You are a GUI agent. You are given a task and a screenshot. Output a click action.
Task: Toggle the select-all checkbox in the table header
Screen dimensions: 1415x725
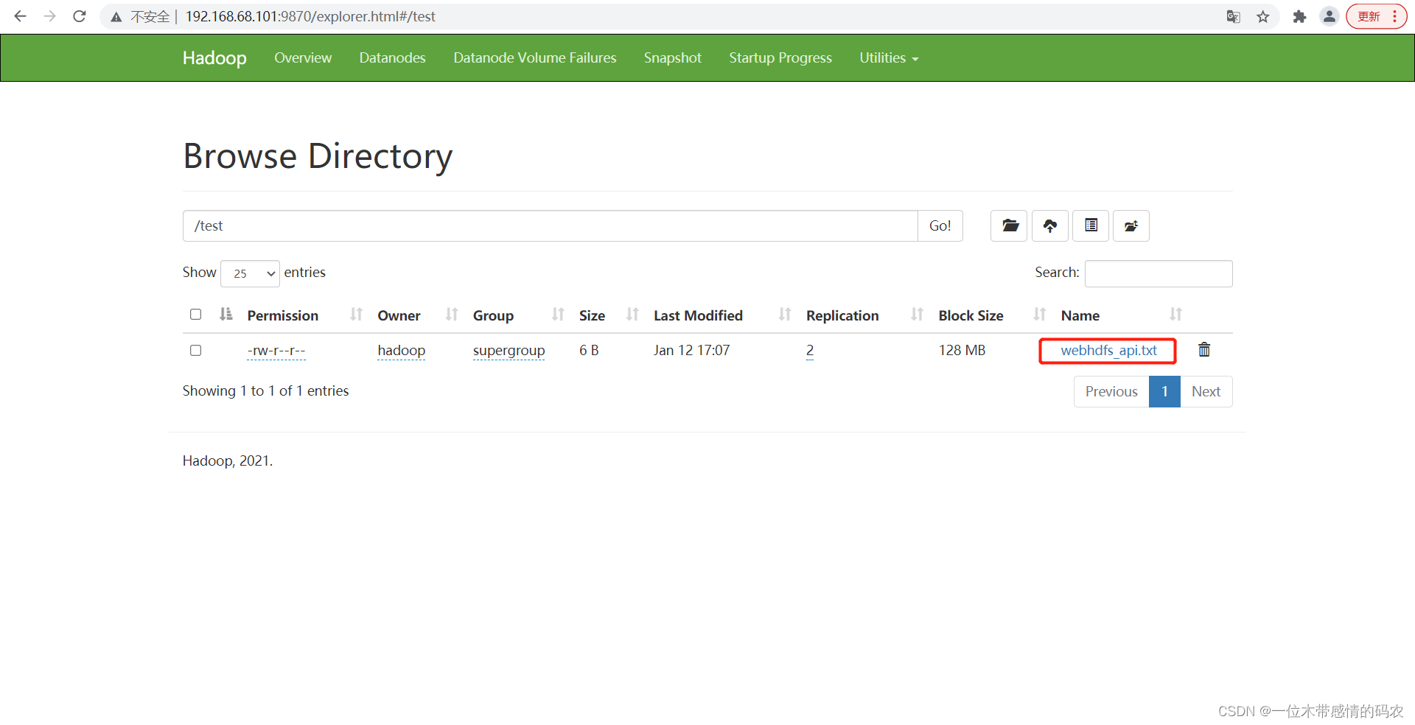pos(195,315)
